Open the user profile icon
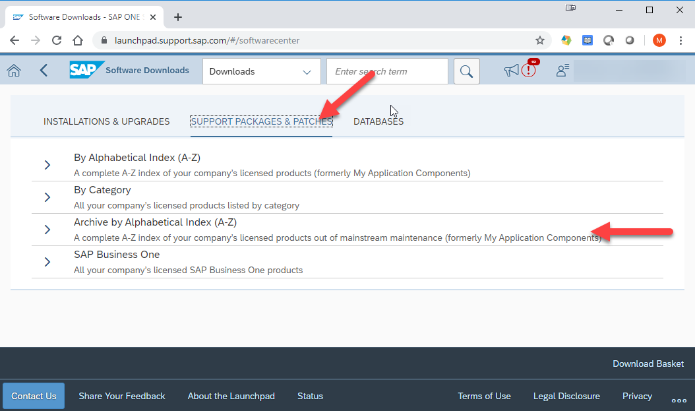 [562, 70]
